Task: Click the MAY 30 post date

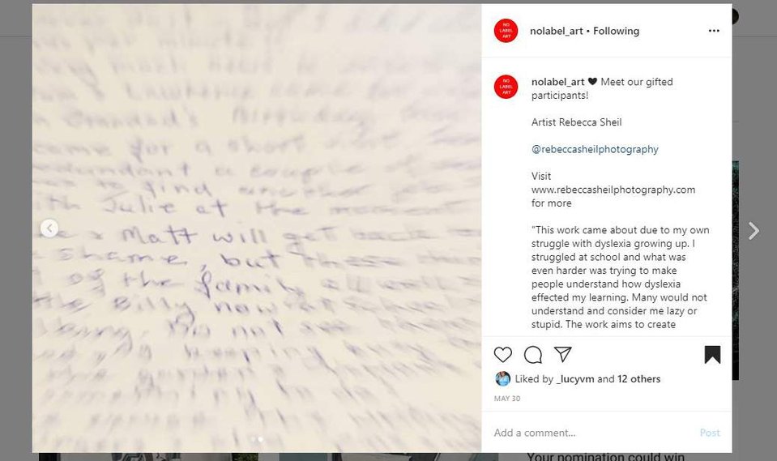Action: [507, 399]
